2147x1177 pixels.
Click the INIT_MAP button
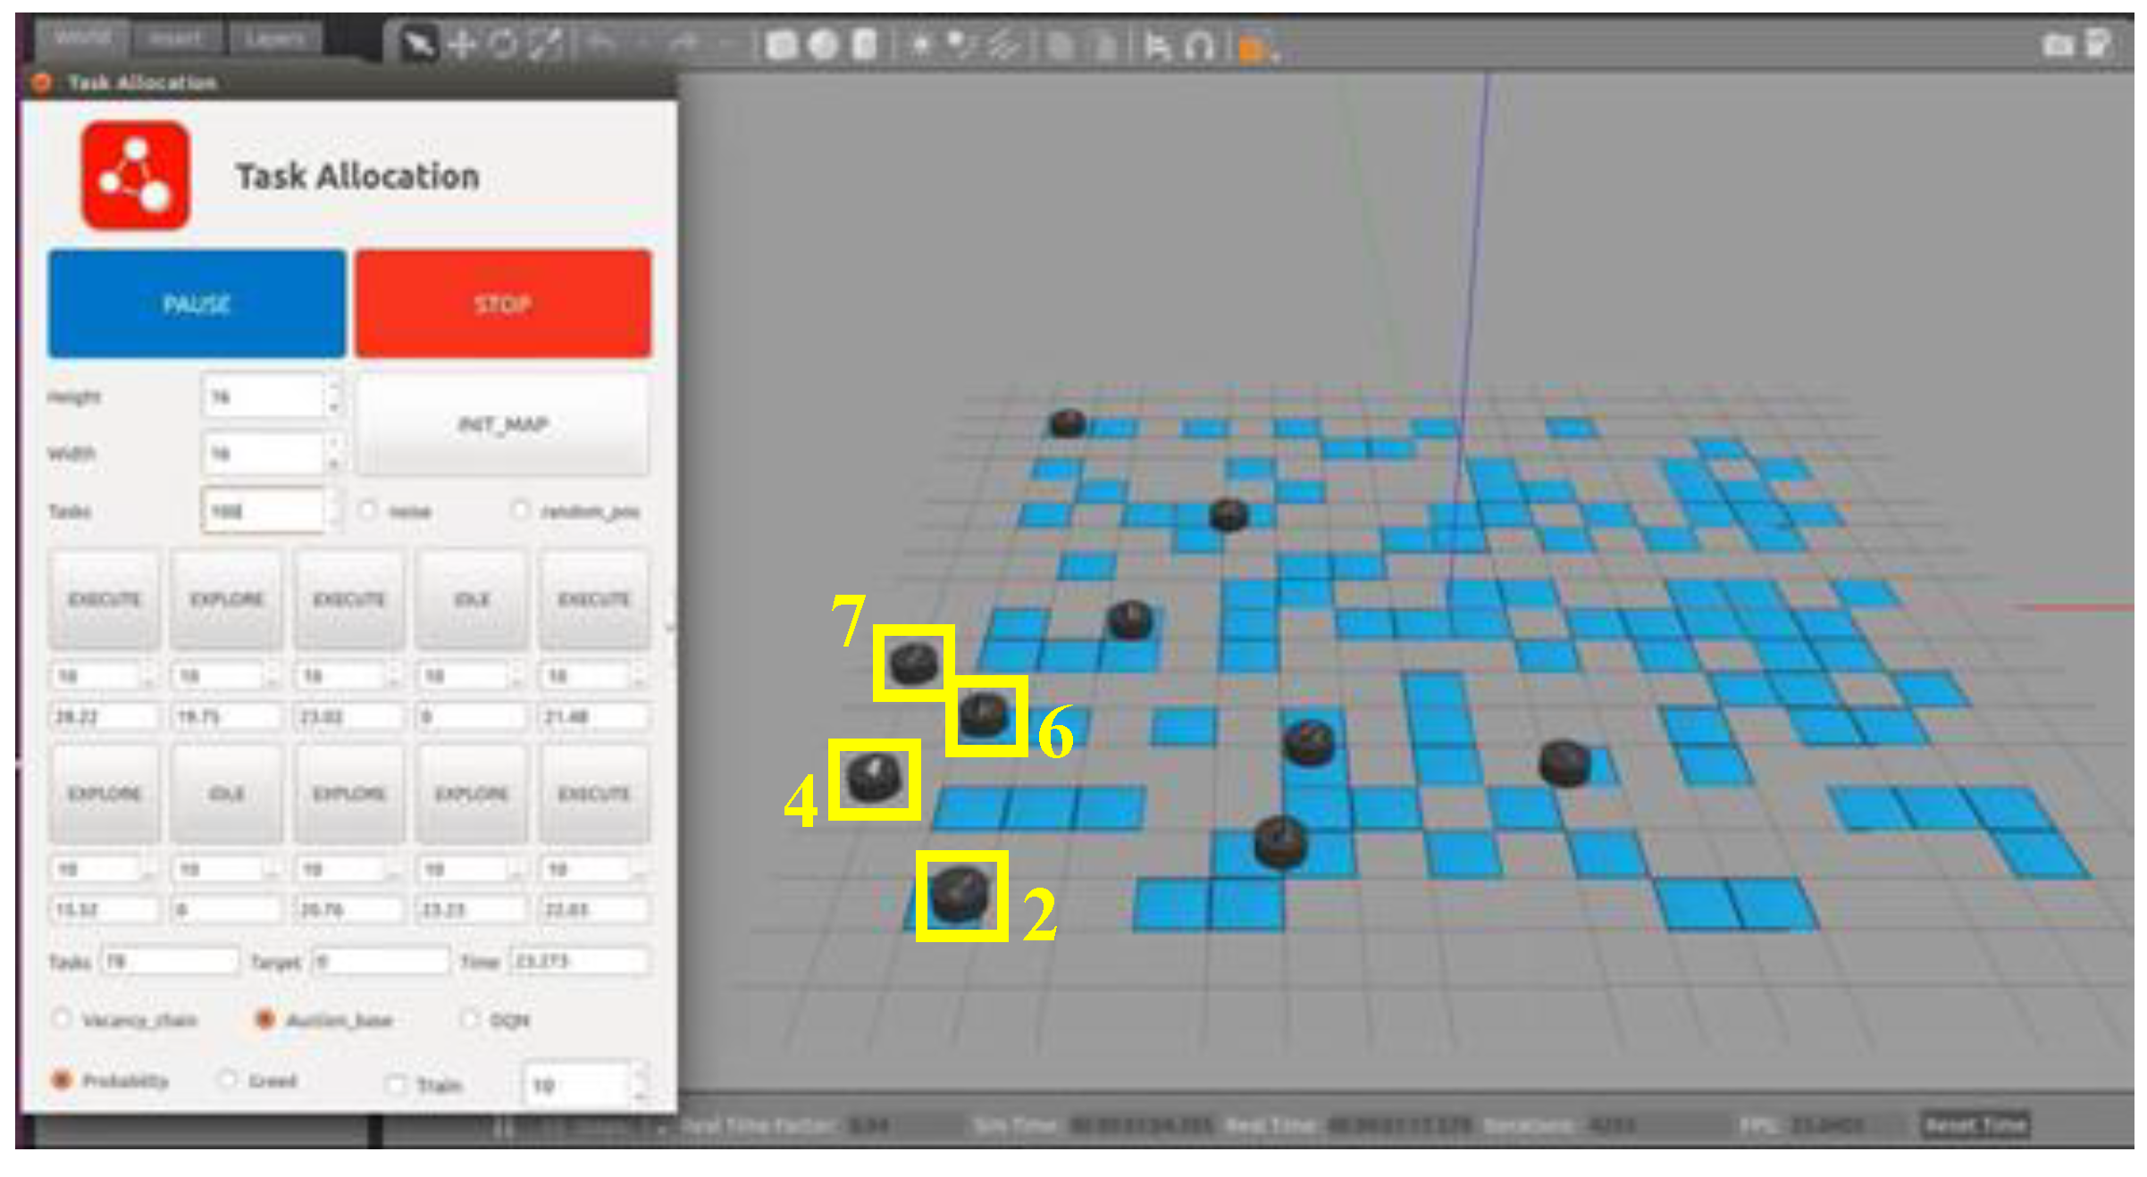pyautogui.click(x=503, y=424)
